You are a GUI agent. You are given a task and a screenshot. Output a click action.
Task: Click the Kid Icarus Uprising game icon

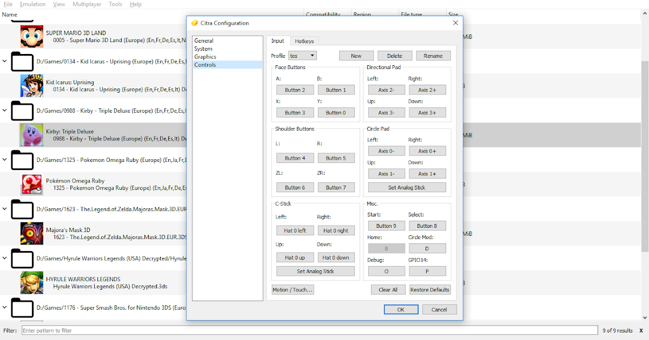(x=32, y=85)
